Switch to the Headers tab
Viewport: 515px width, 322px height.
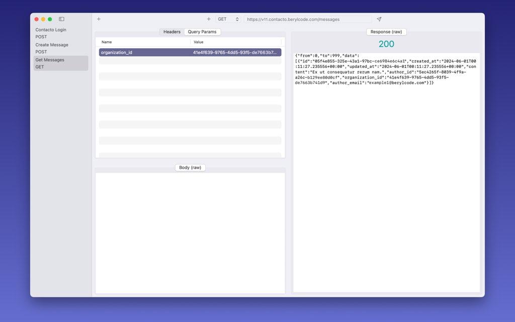click(x=171, y=31)
